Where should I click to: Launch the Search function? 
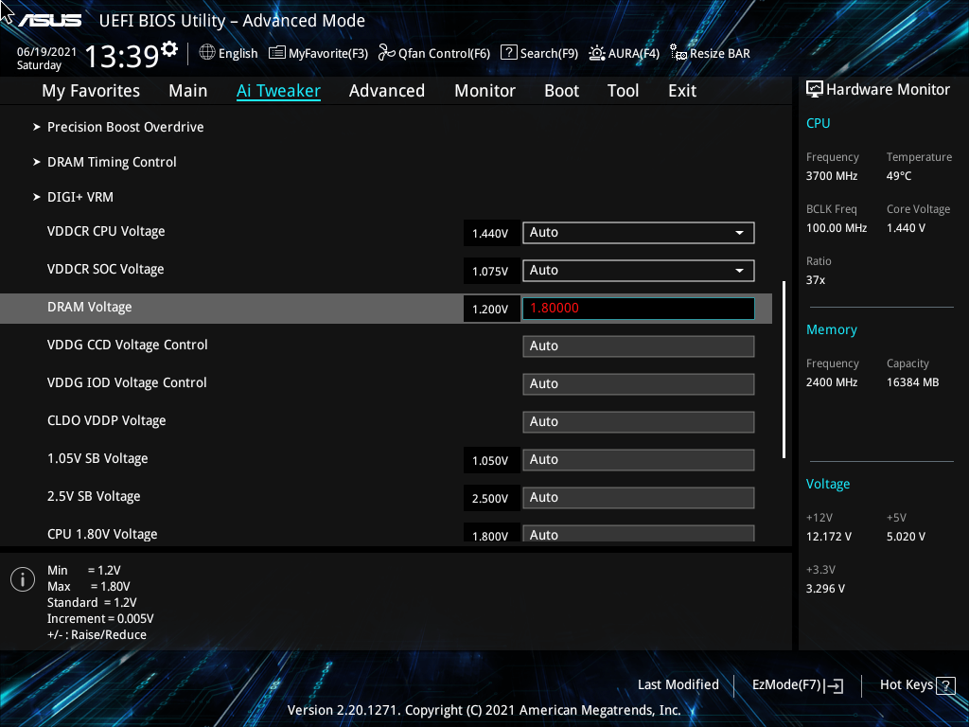point(538,53)
